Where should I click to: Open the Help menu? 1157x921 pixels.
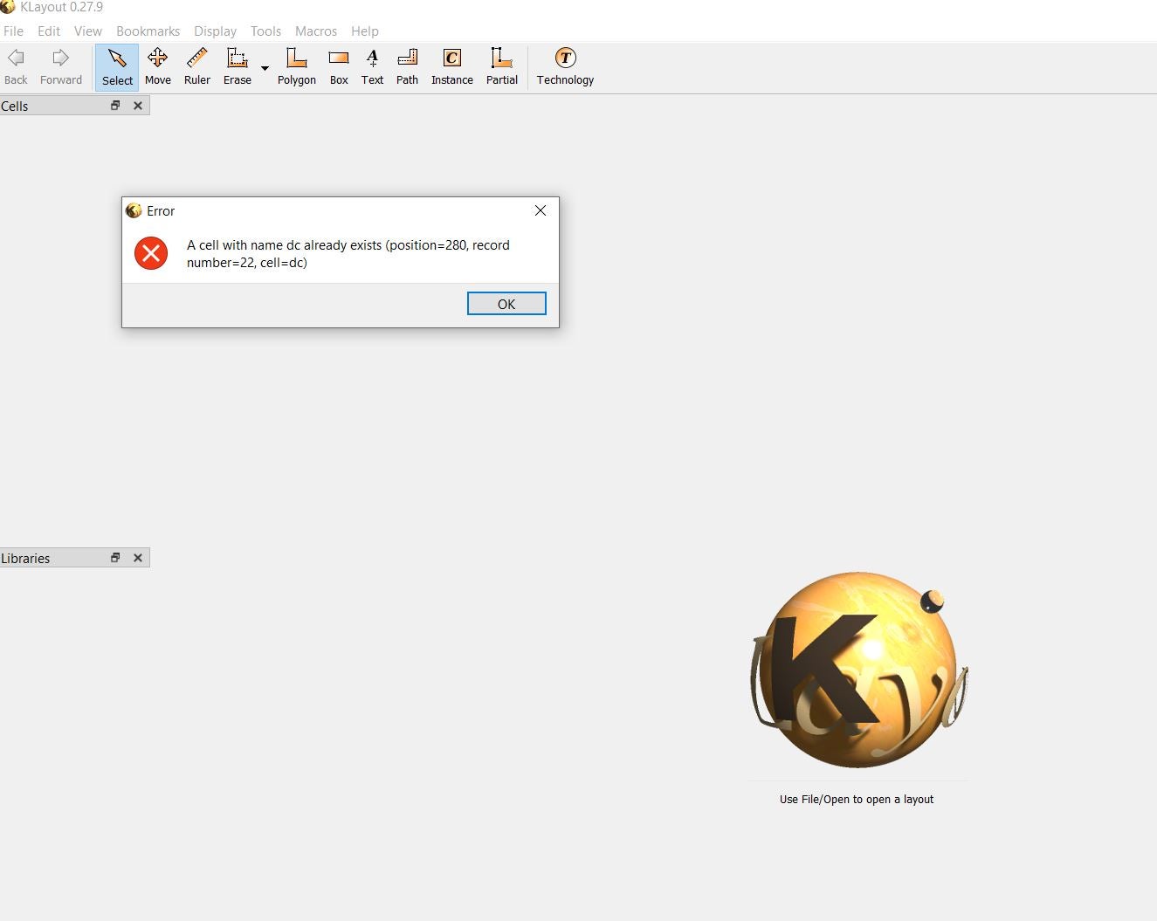pos(365,31)
